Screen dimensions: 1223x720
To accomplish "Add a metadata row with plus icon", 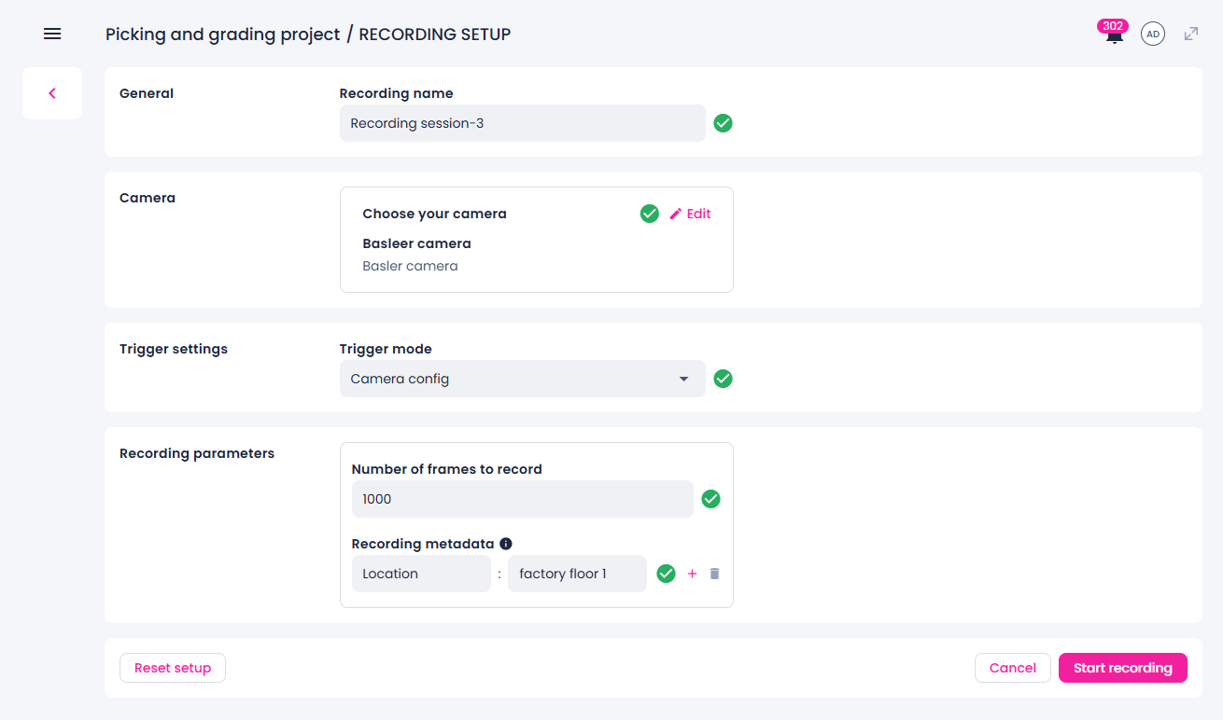I will point(692,574).
